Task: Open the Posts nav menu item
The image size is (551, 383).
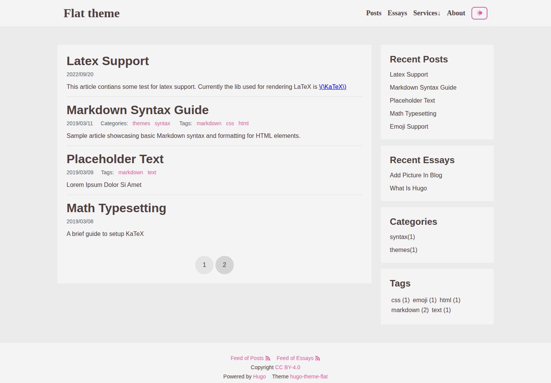Action: (x=374, y=13)
